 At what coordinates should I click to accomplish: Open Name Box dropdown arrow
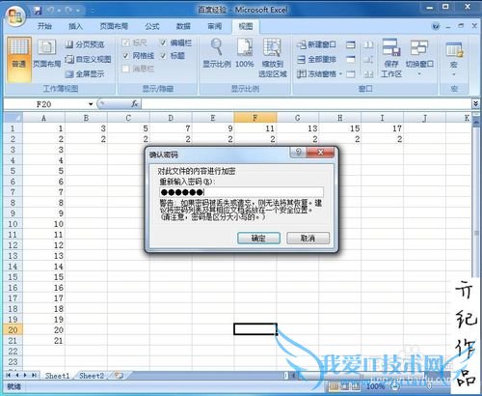pos(91,104)
